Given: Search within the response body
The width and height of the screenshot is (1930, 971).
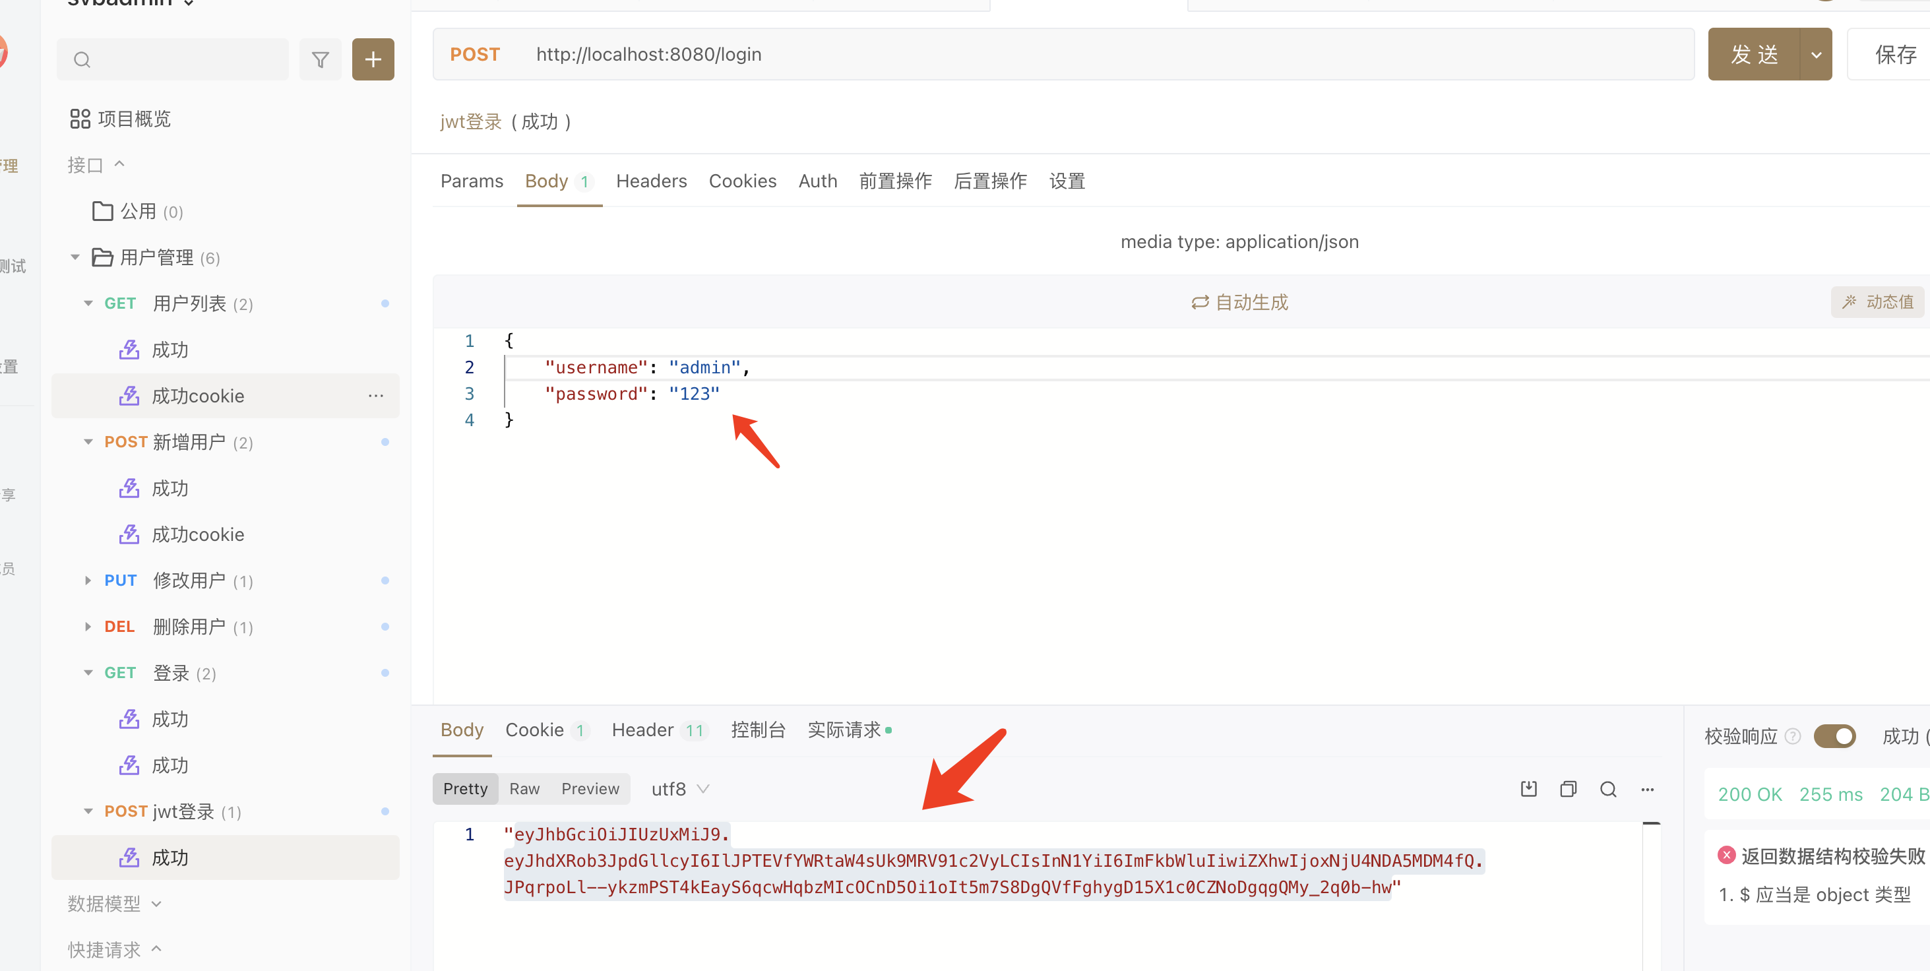Looking at the screenshot, I should (x=1608, y=789).
